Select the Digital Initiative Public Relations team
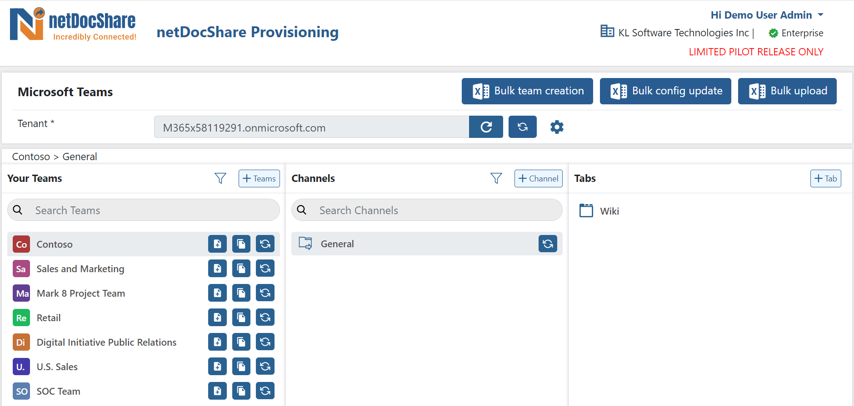The height and width of the screenshot is (406, 854). click(x=144, y=342)
